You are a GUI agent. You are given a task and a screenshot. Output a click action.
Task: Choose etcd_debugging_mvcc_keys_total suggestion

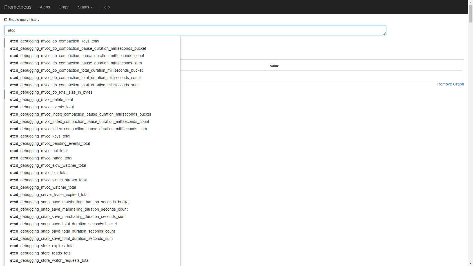tap(40, 136)
